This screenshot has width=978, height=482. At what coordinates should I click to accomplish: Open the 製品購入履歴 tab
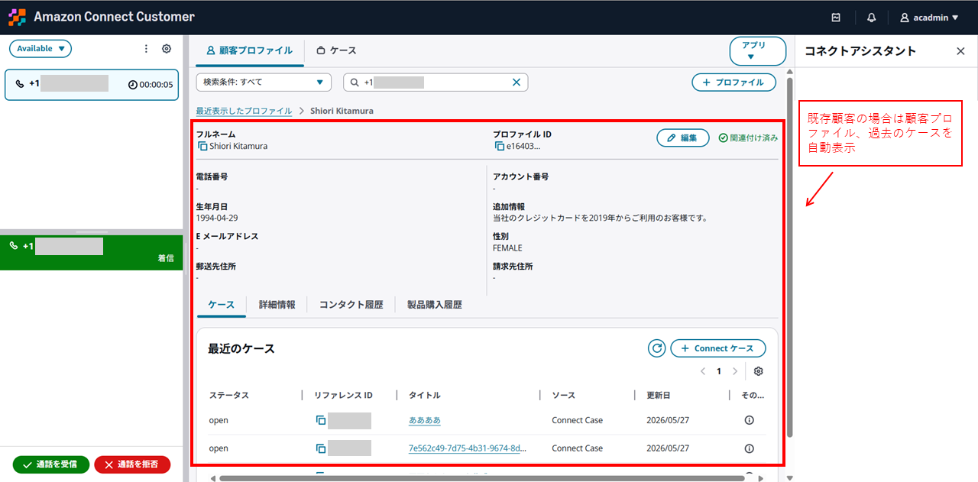(435, 304)
